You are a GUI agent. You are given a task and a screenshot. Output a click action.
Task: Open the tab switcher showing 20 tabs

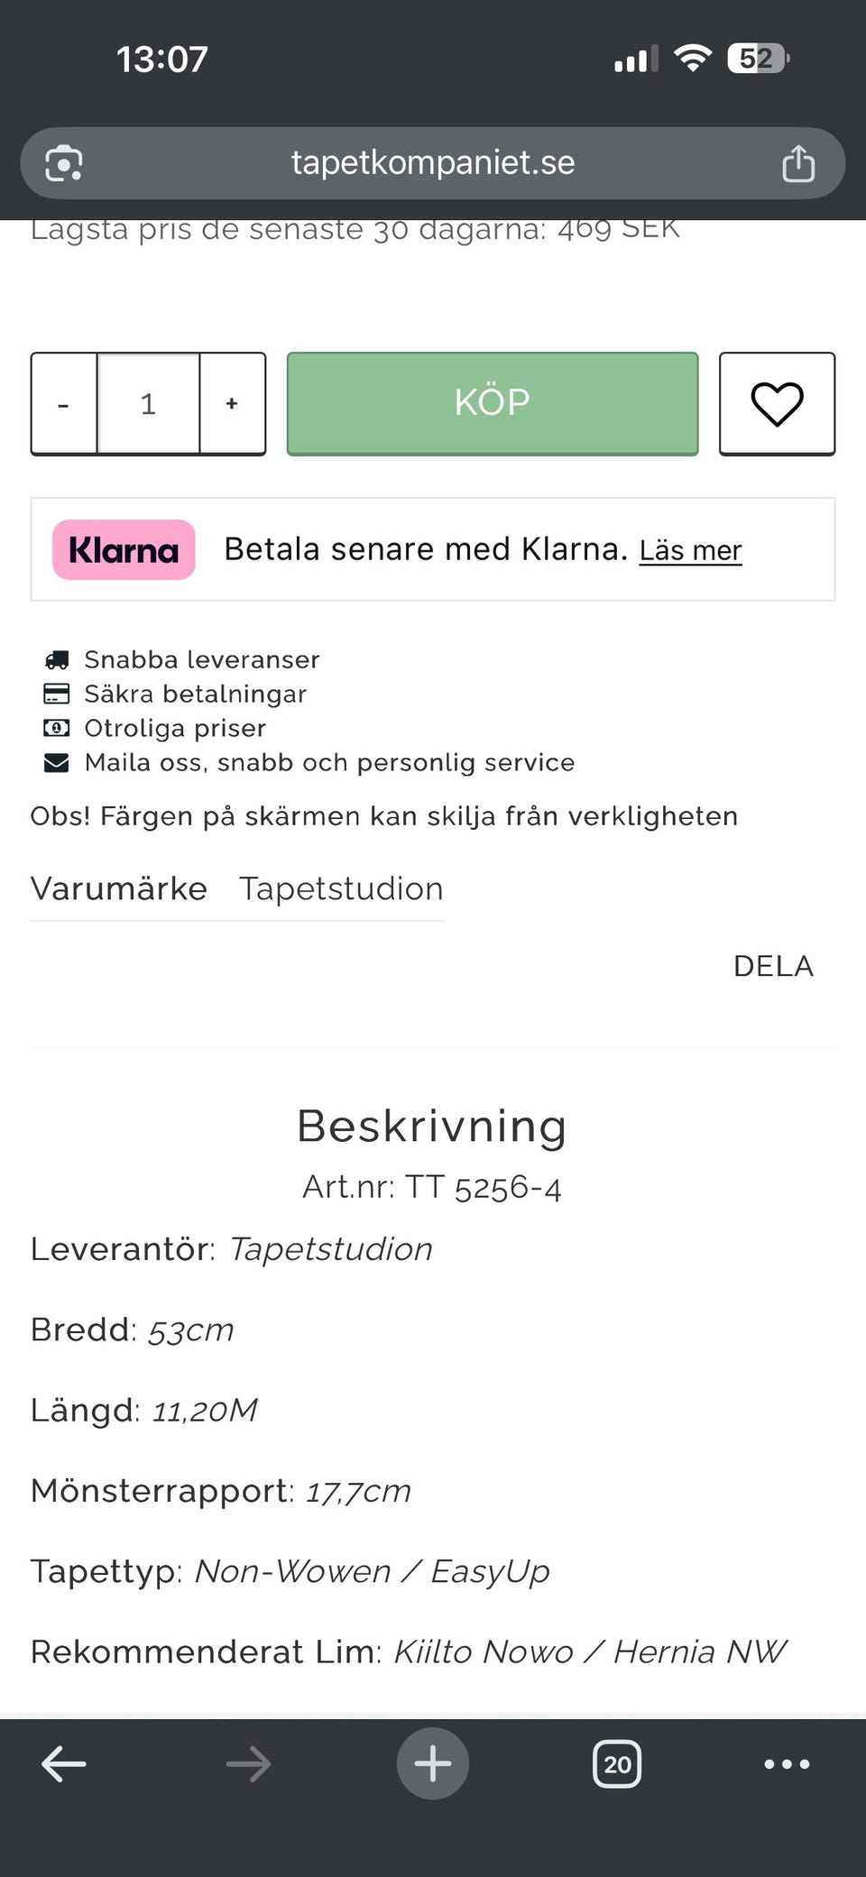(x=617, y=1763)
